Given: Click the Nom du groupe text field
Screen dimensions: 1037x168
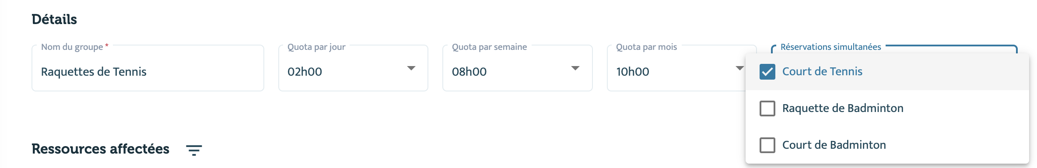Looking at the screenshot, I should click(148, 68).
